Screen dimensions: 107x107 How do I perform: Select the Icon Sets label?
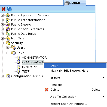(18, 38)
